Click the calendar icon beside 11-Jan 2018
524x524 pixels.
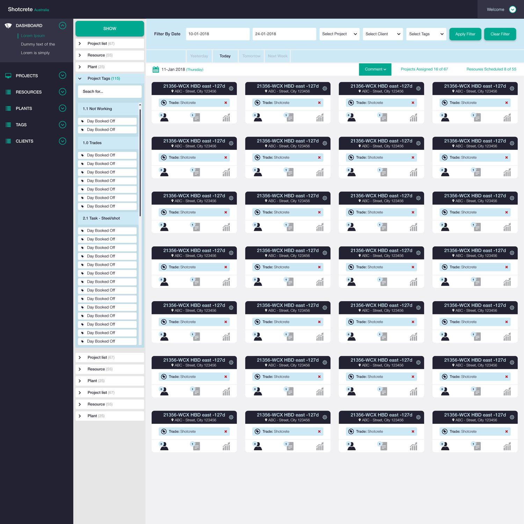click(156, 70)
